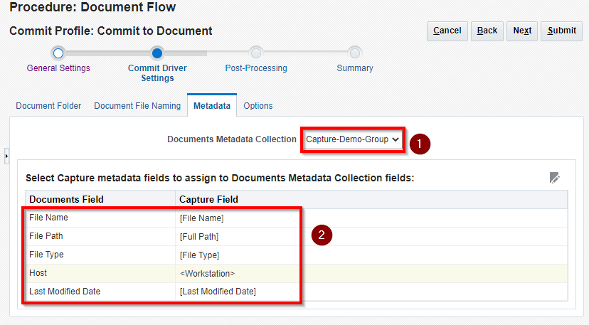Screen dimensions: 589x325
Task: Switch to the Document Folder tab
Action: point(48,105)
